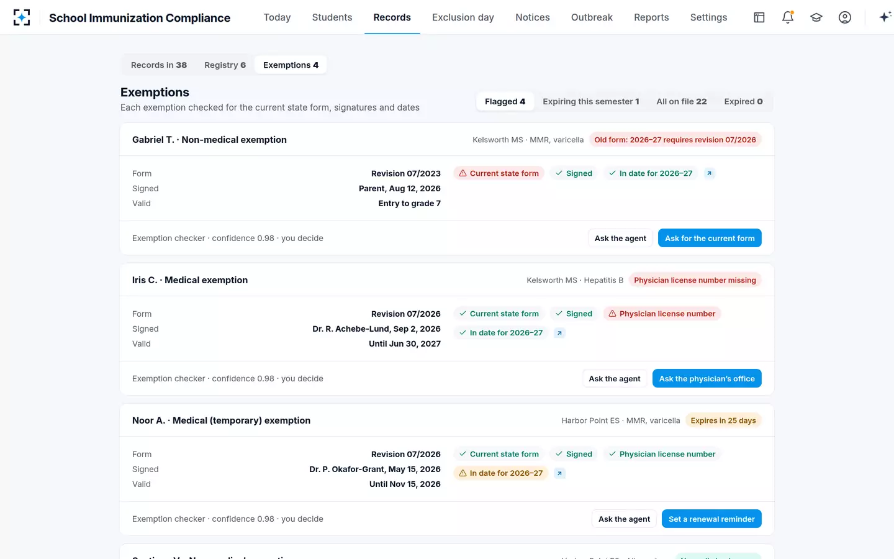Show exemptions Expiring this semester
The height and width of the screenshot is (559, 894).
click(590, 102)
